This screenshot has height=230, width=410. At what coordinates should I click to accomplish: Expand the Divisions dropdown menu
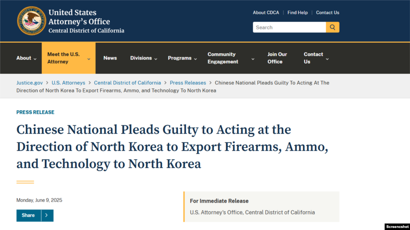143,58
